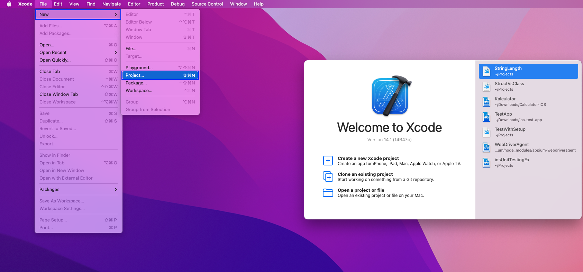
Task: Choose Package... in New submenu
Action: (160, 83)
